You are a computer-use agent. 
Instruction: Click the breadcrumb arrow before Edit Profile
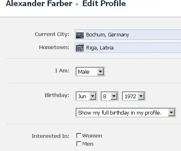click(x=77, y=5)
